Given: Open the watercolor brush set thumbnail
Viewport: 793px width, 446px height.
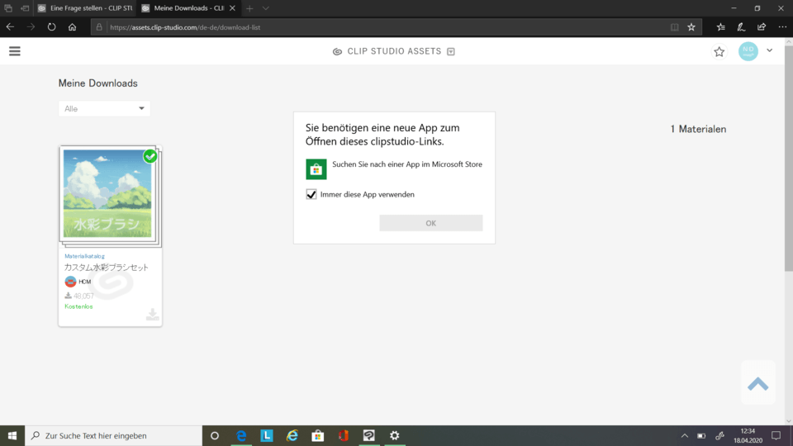Looking at the screenshot, I should click(107, 193).
